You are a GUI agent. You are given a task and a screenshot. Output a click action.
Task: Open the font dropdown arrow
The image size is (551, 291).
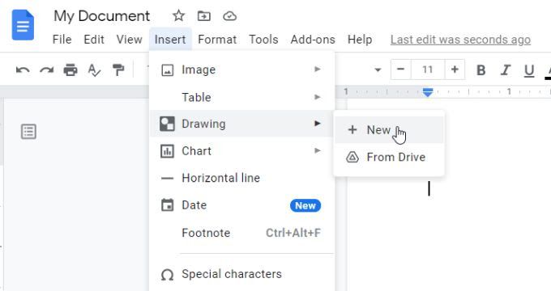pyautogui.click(x=378, y=70)
